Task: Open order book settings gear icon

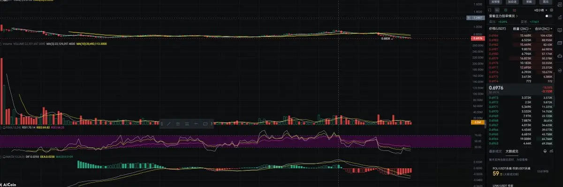Action: point(551,10)
